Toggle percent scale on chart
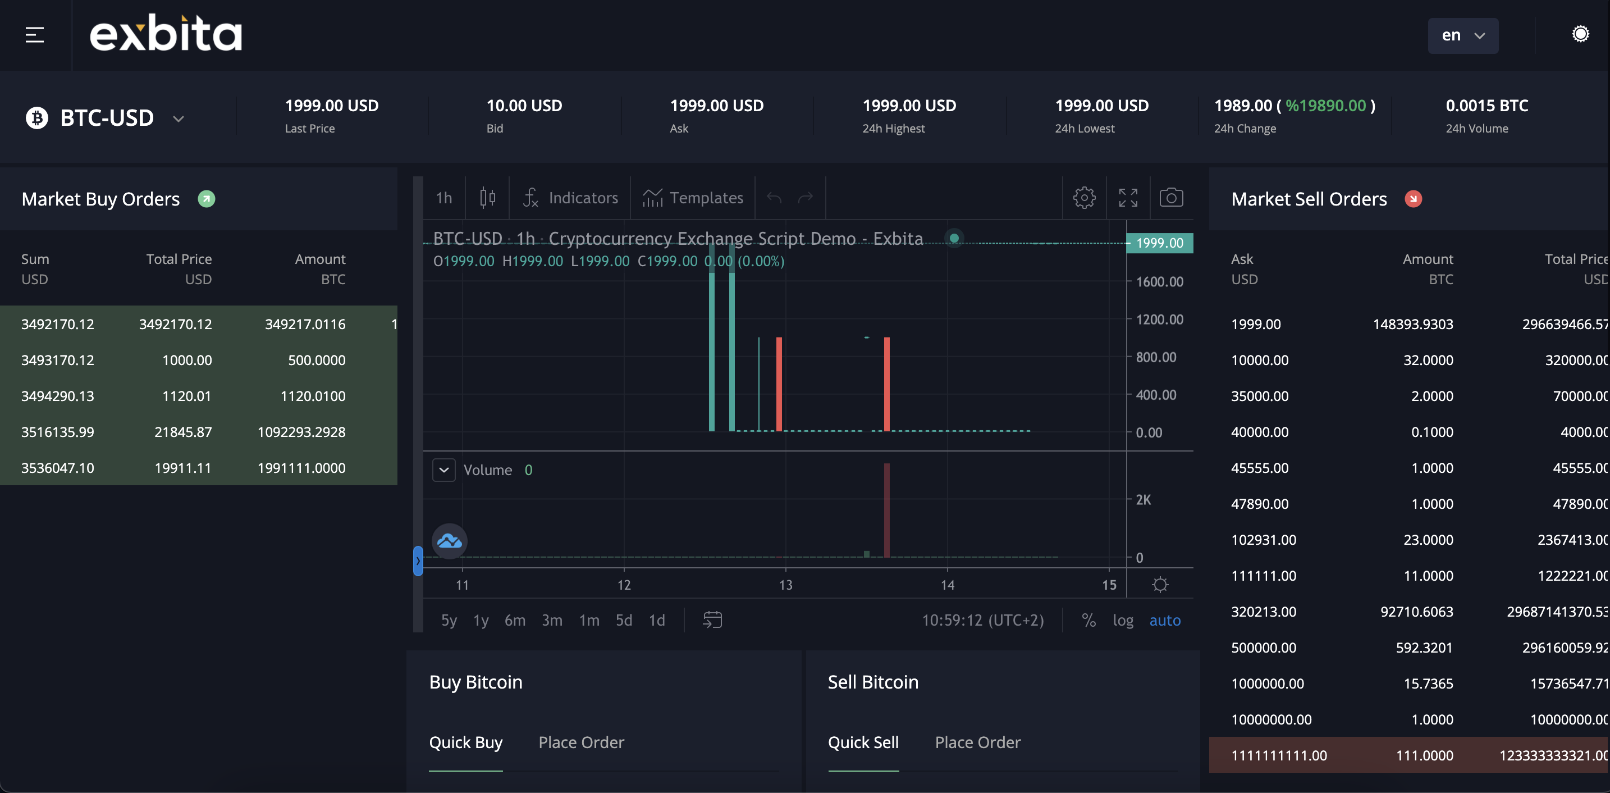The image size is (1610, 793). click(1088, 620)
